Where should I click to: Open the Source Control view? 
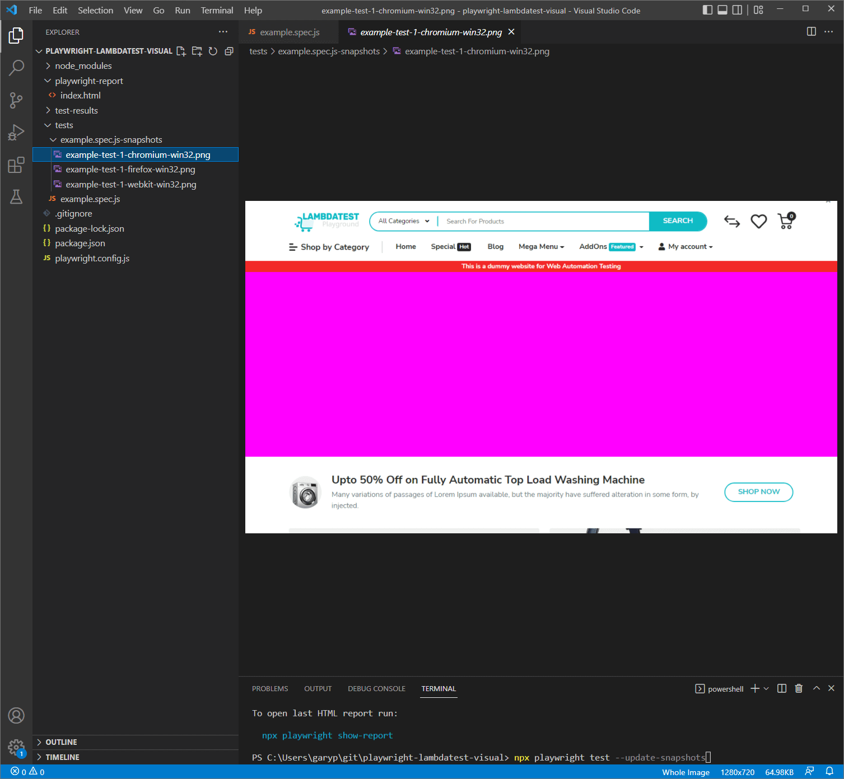tap(16, 100)
